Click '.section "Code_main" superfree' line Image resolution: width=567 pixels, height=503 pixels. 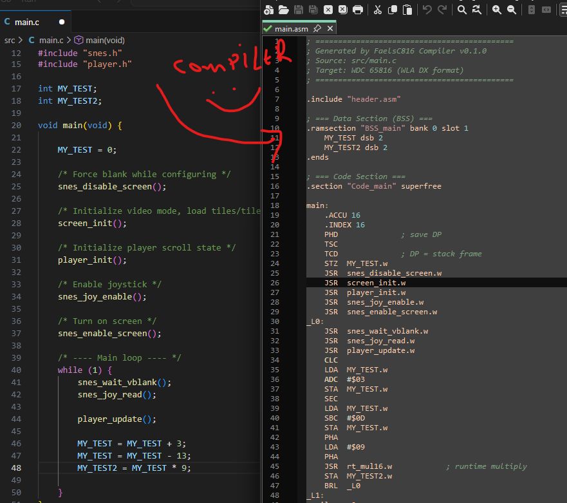point(374,186)
